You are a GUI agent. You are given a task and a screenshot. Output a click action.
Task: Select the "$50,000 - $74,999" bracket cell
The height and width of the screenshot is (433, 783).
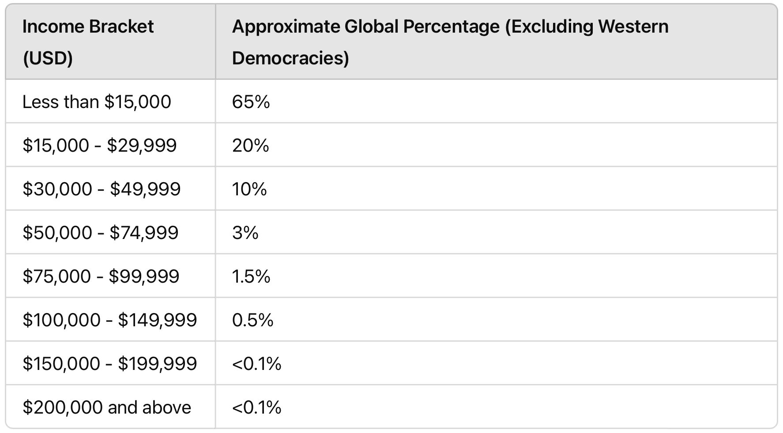(x=100, y=232)
